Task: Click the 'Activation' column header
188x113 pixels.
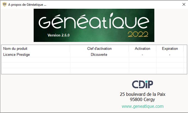Action: (x=143, y=48)
